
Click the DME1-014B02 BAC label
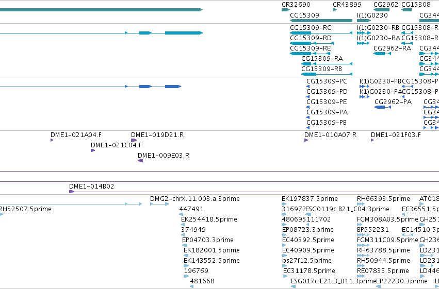(91, 186)
